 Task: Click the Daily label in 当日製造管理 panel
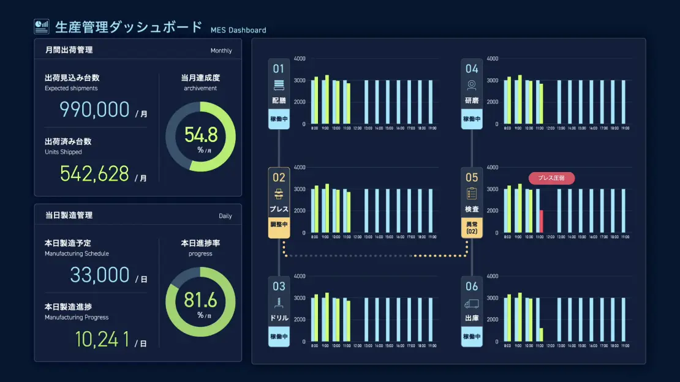pyautogui.click(x=225, y=216)
